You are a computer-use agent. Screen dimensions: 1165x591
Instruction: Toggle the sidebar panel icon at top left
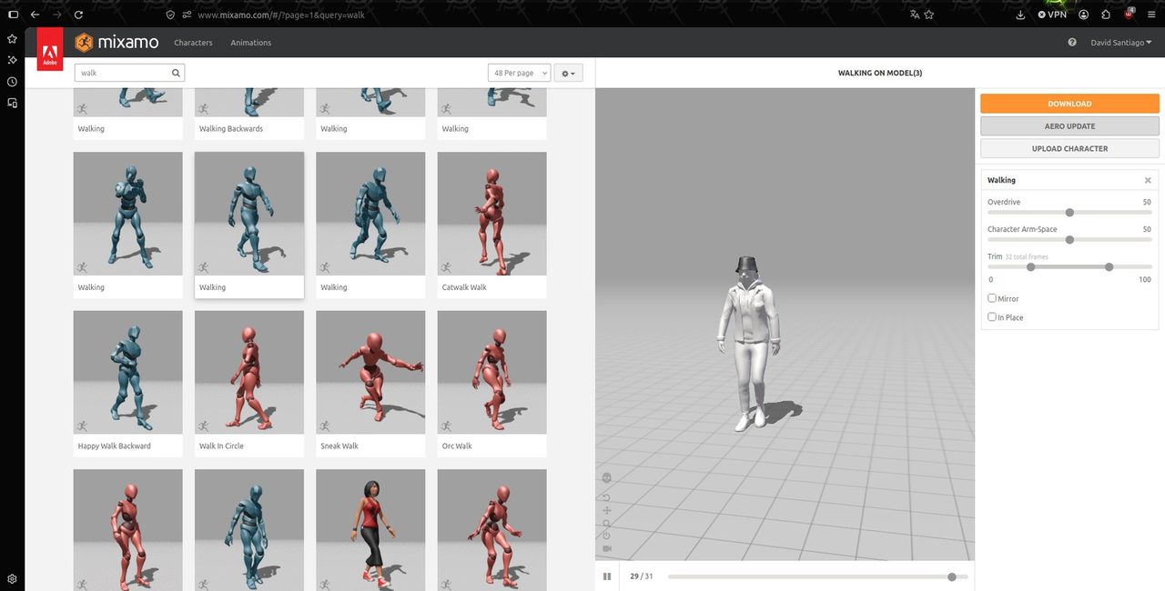coord(12,15)
